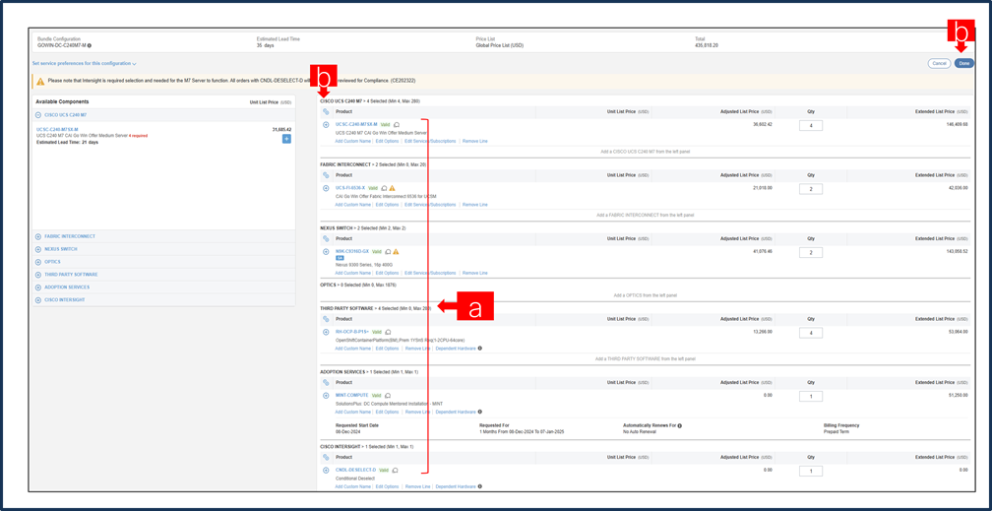
Task: Expand the N9K-C9316D-GX product row
Action: [326, 251]
